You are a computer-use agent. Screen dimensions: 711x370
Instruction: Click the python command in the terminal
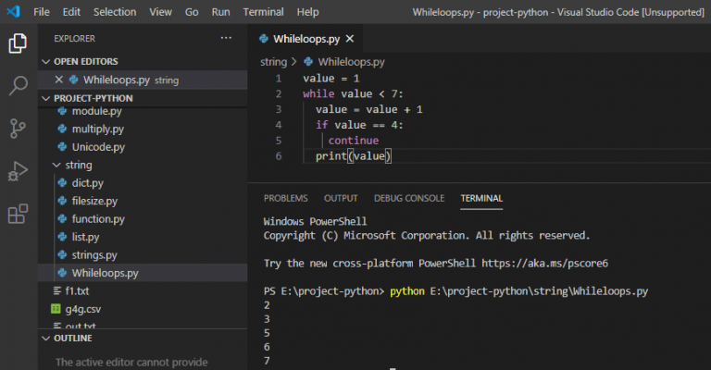[407, 291]
